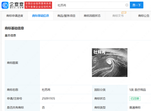Click the 普通商标 trademark type value

tap(135, 107)
